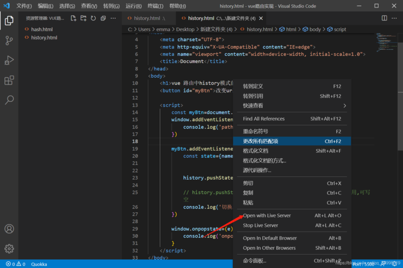Click the html breadcrumb symbol
This screenshot has height=268, width=403.
[x=288, y=29]
